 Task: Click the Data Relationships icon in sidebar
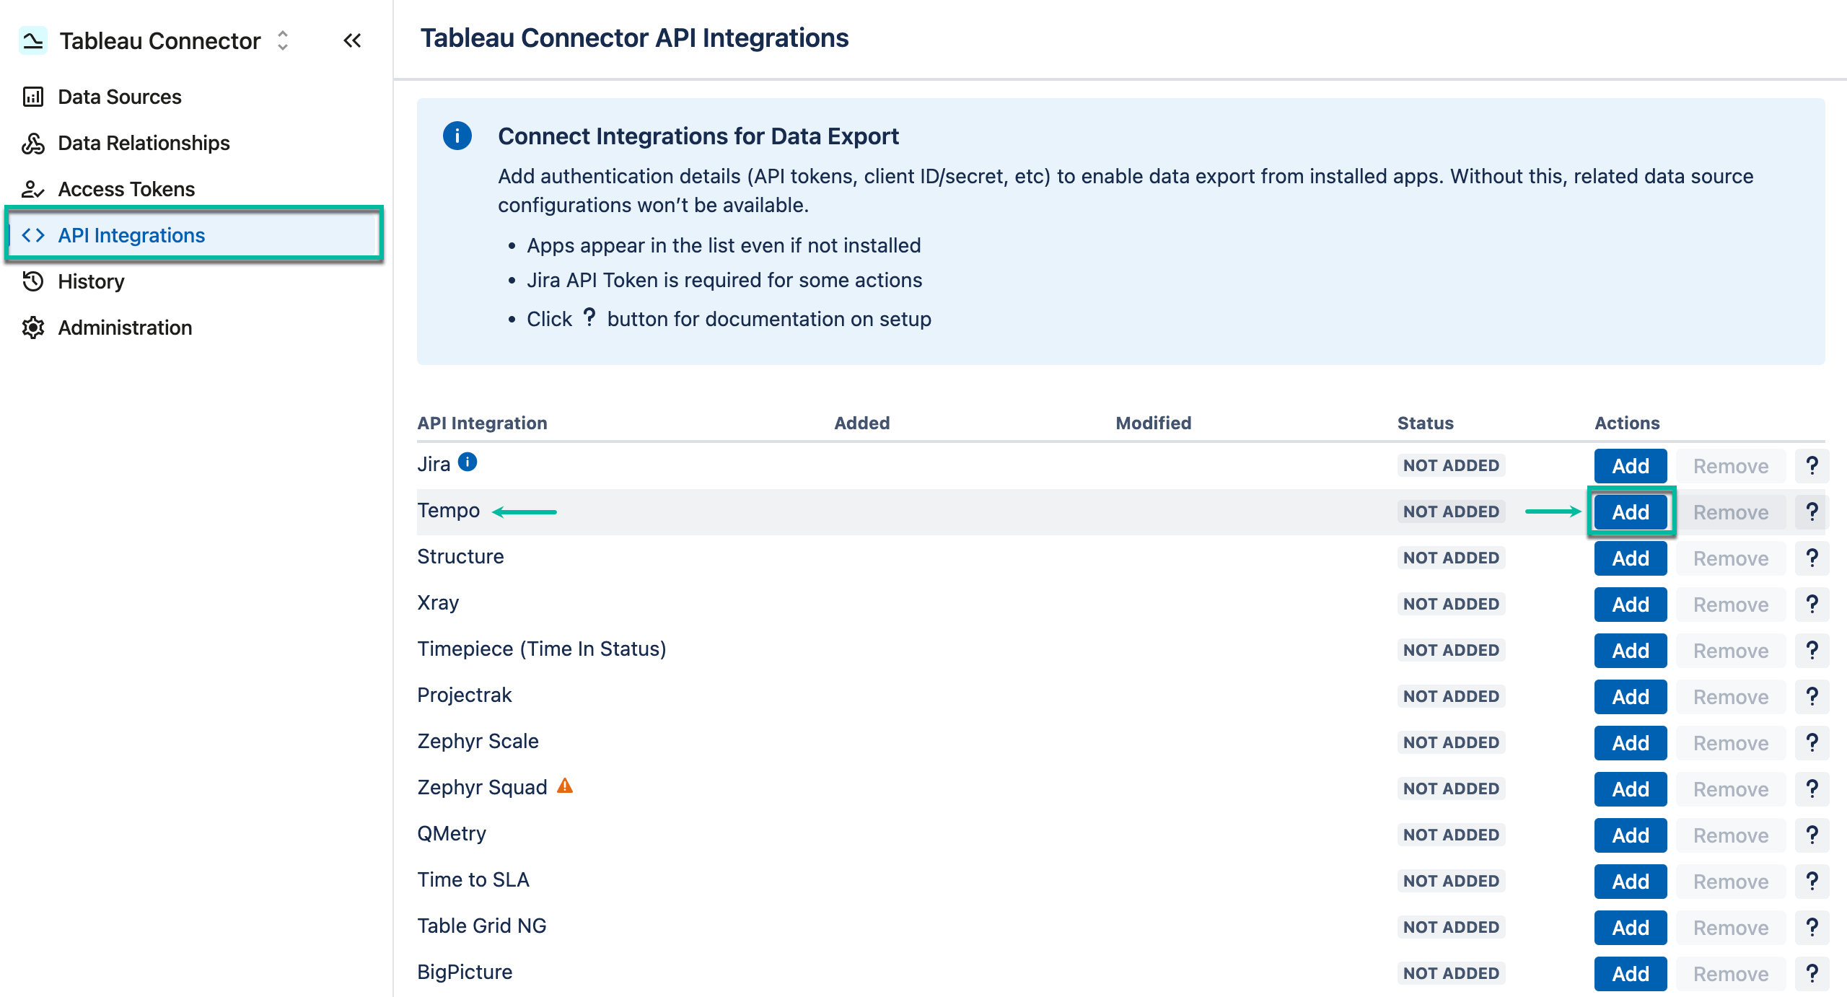click(x=33, y=142)
